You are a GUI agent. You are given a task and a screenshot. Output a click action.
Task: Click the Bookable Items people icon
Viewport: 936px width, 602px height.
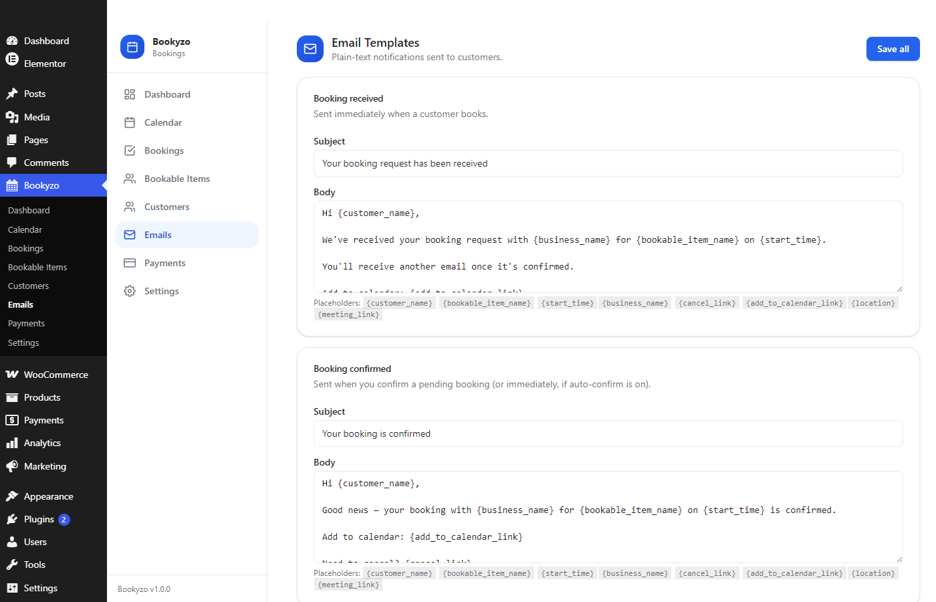click(x=130, y=179)
